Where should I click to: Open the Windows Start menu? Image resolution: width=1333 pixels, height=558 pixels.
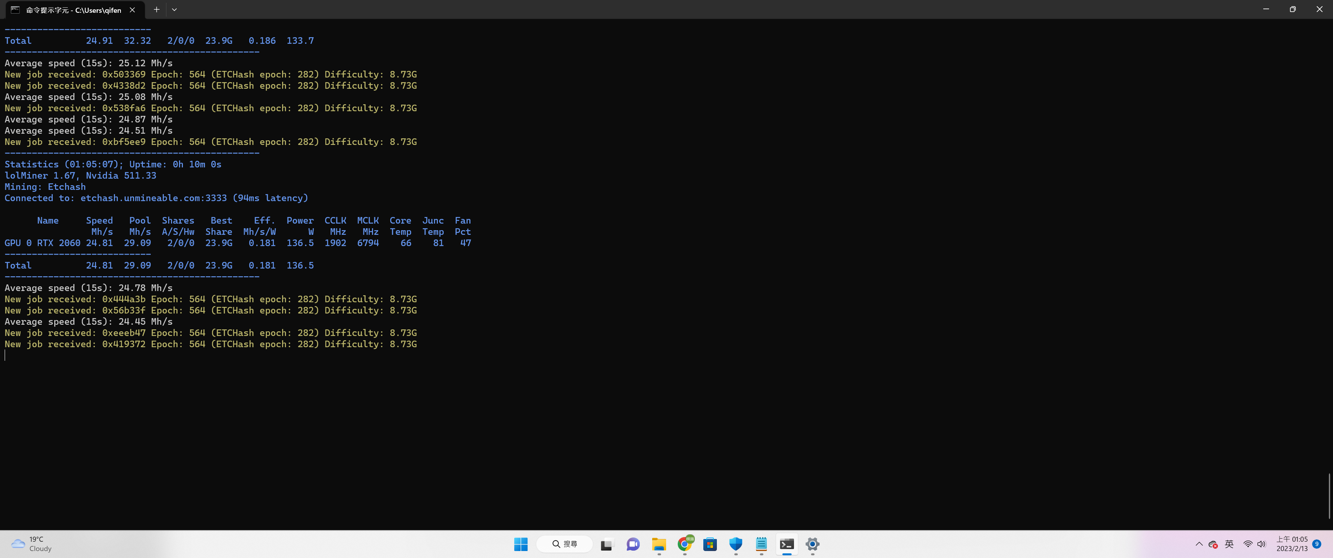[x=520, y=544]
